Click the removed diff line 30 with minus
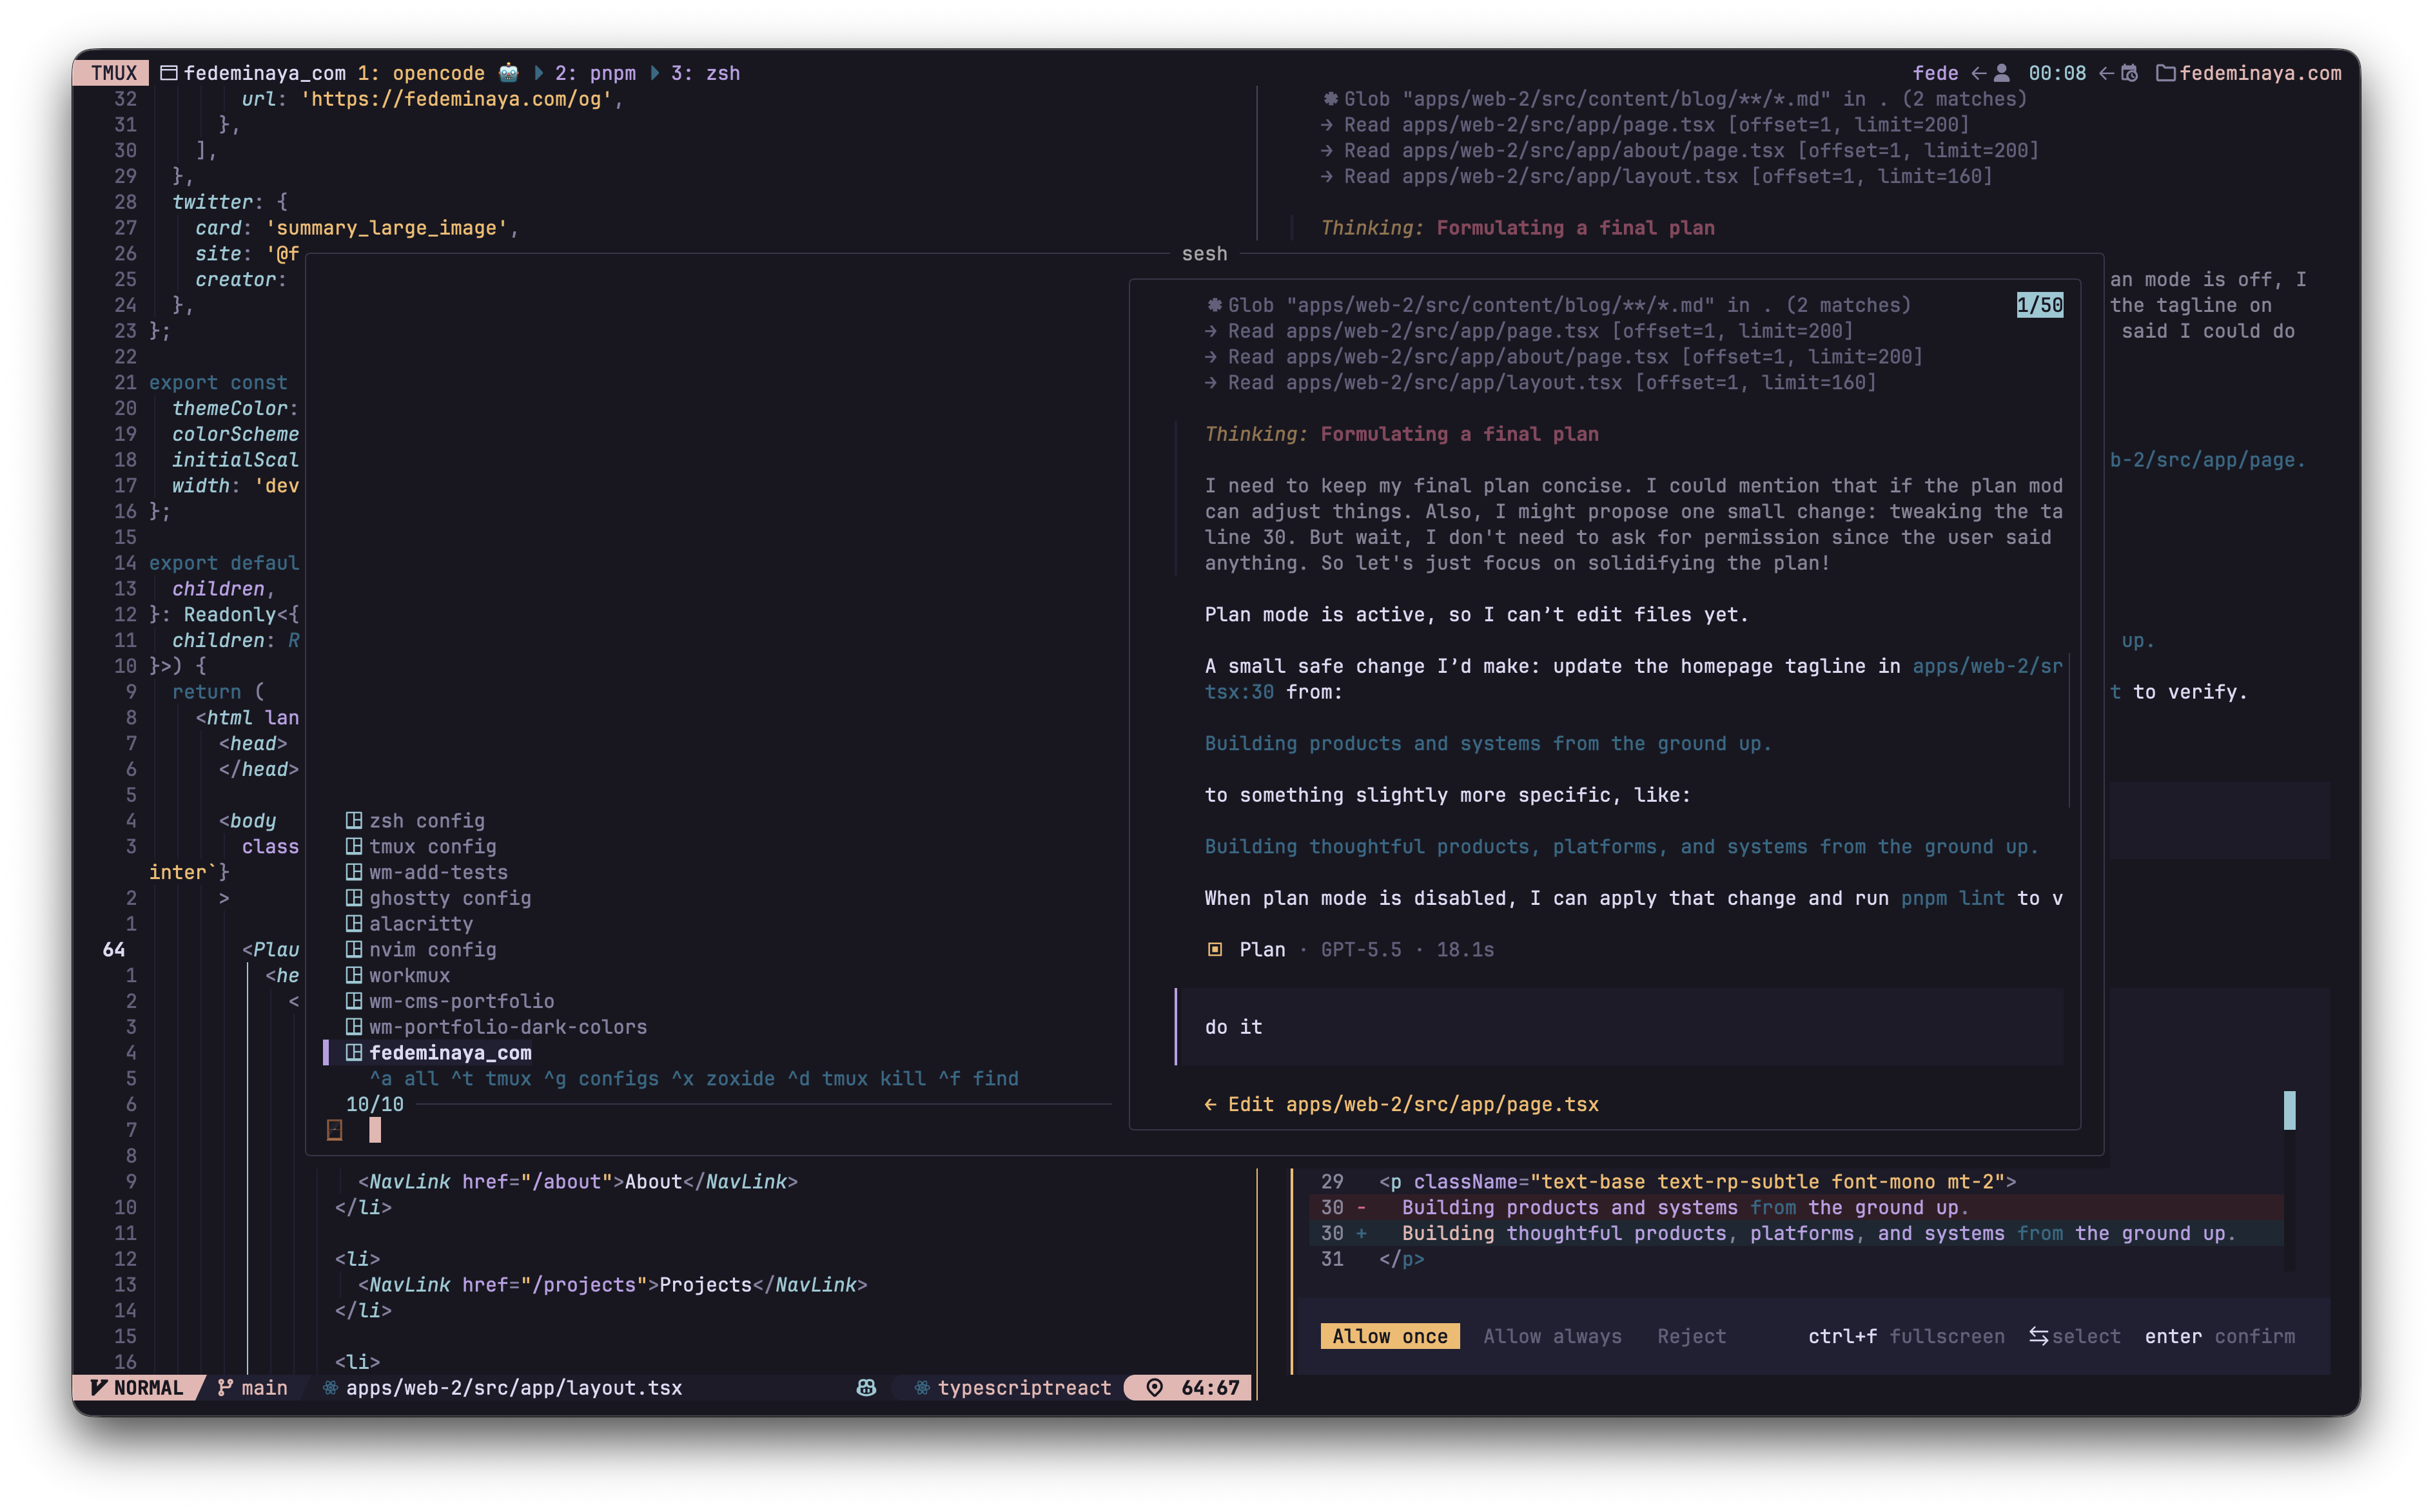This screenshot has height=1512, width=2433. click(x=1796, y=1207)
